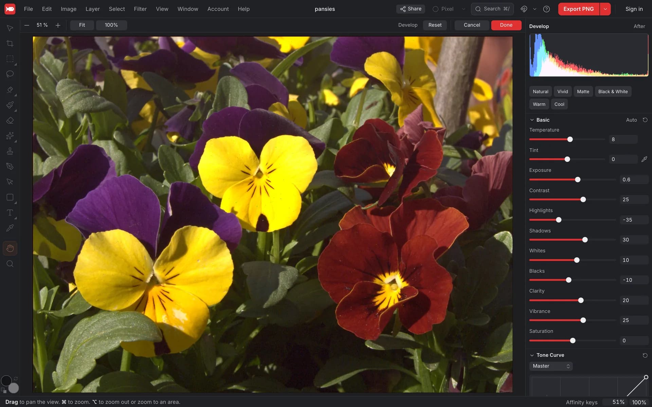Screen dimensions: 652x407
Task: Select the Zoom magnifier tool
Action: [x=10, y=264]
